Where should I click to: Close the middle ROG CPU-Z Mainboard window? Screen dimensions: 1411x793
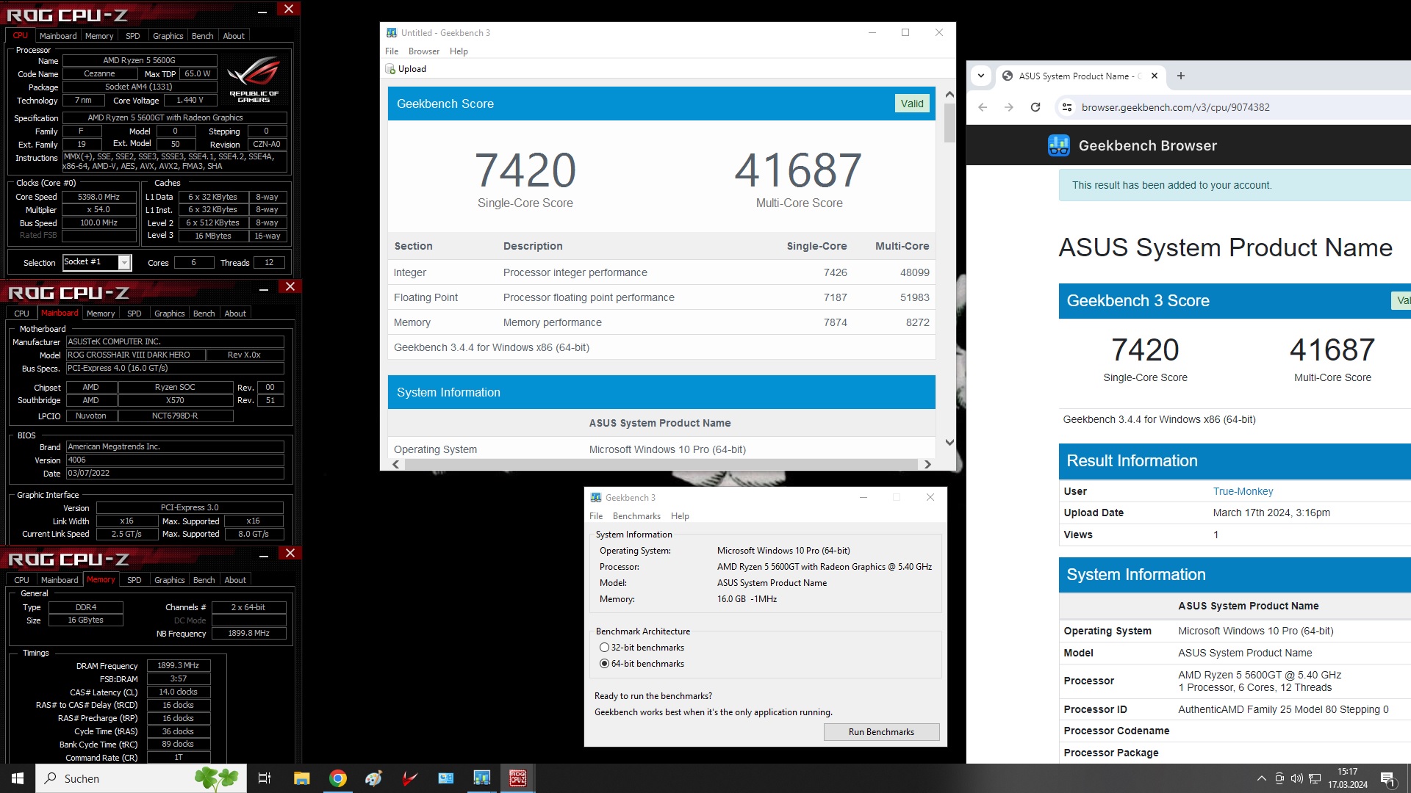[290, 286]
